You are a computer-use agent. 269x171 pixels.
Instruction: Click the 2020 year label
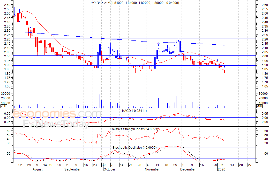tap(221, 169)
